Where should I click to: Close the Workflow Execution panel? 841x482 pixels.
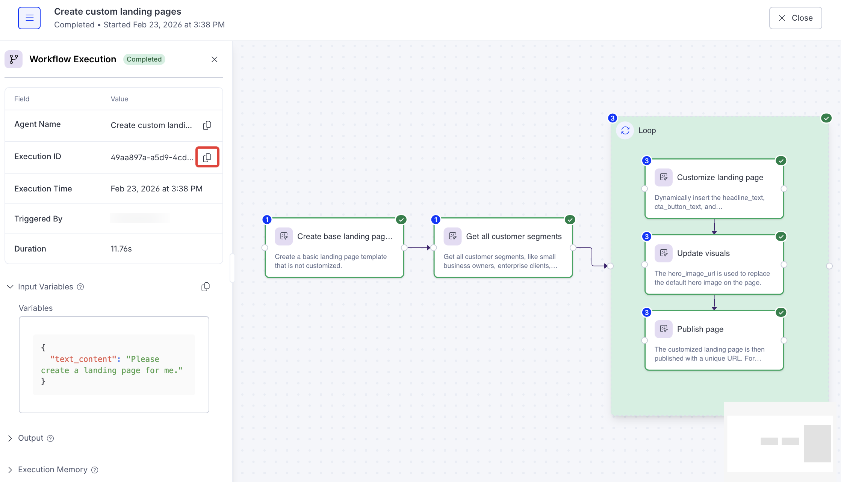coord(214,59)
